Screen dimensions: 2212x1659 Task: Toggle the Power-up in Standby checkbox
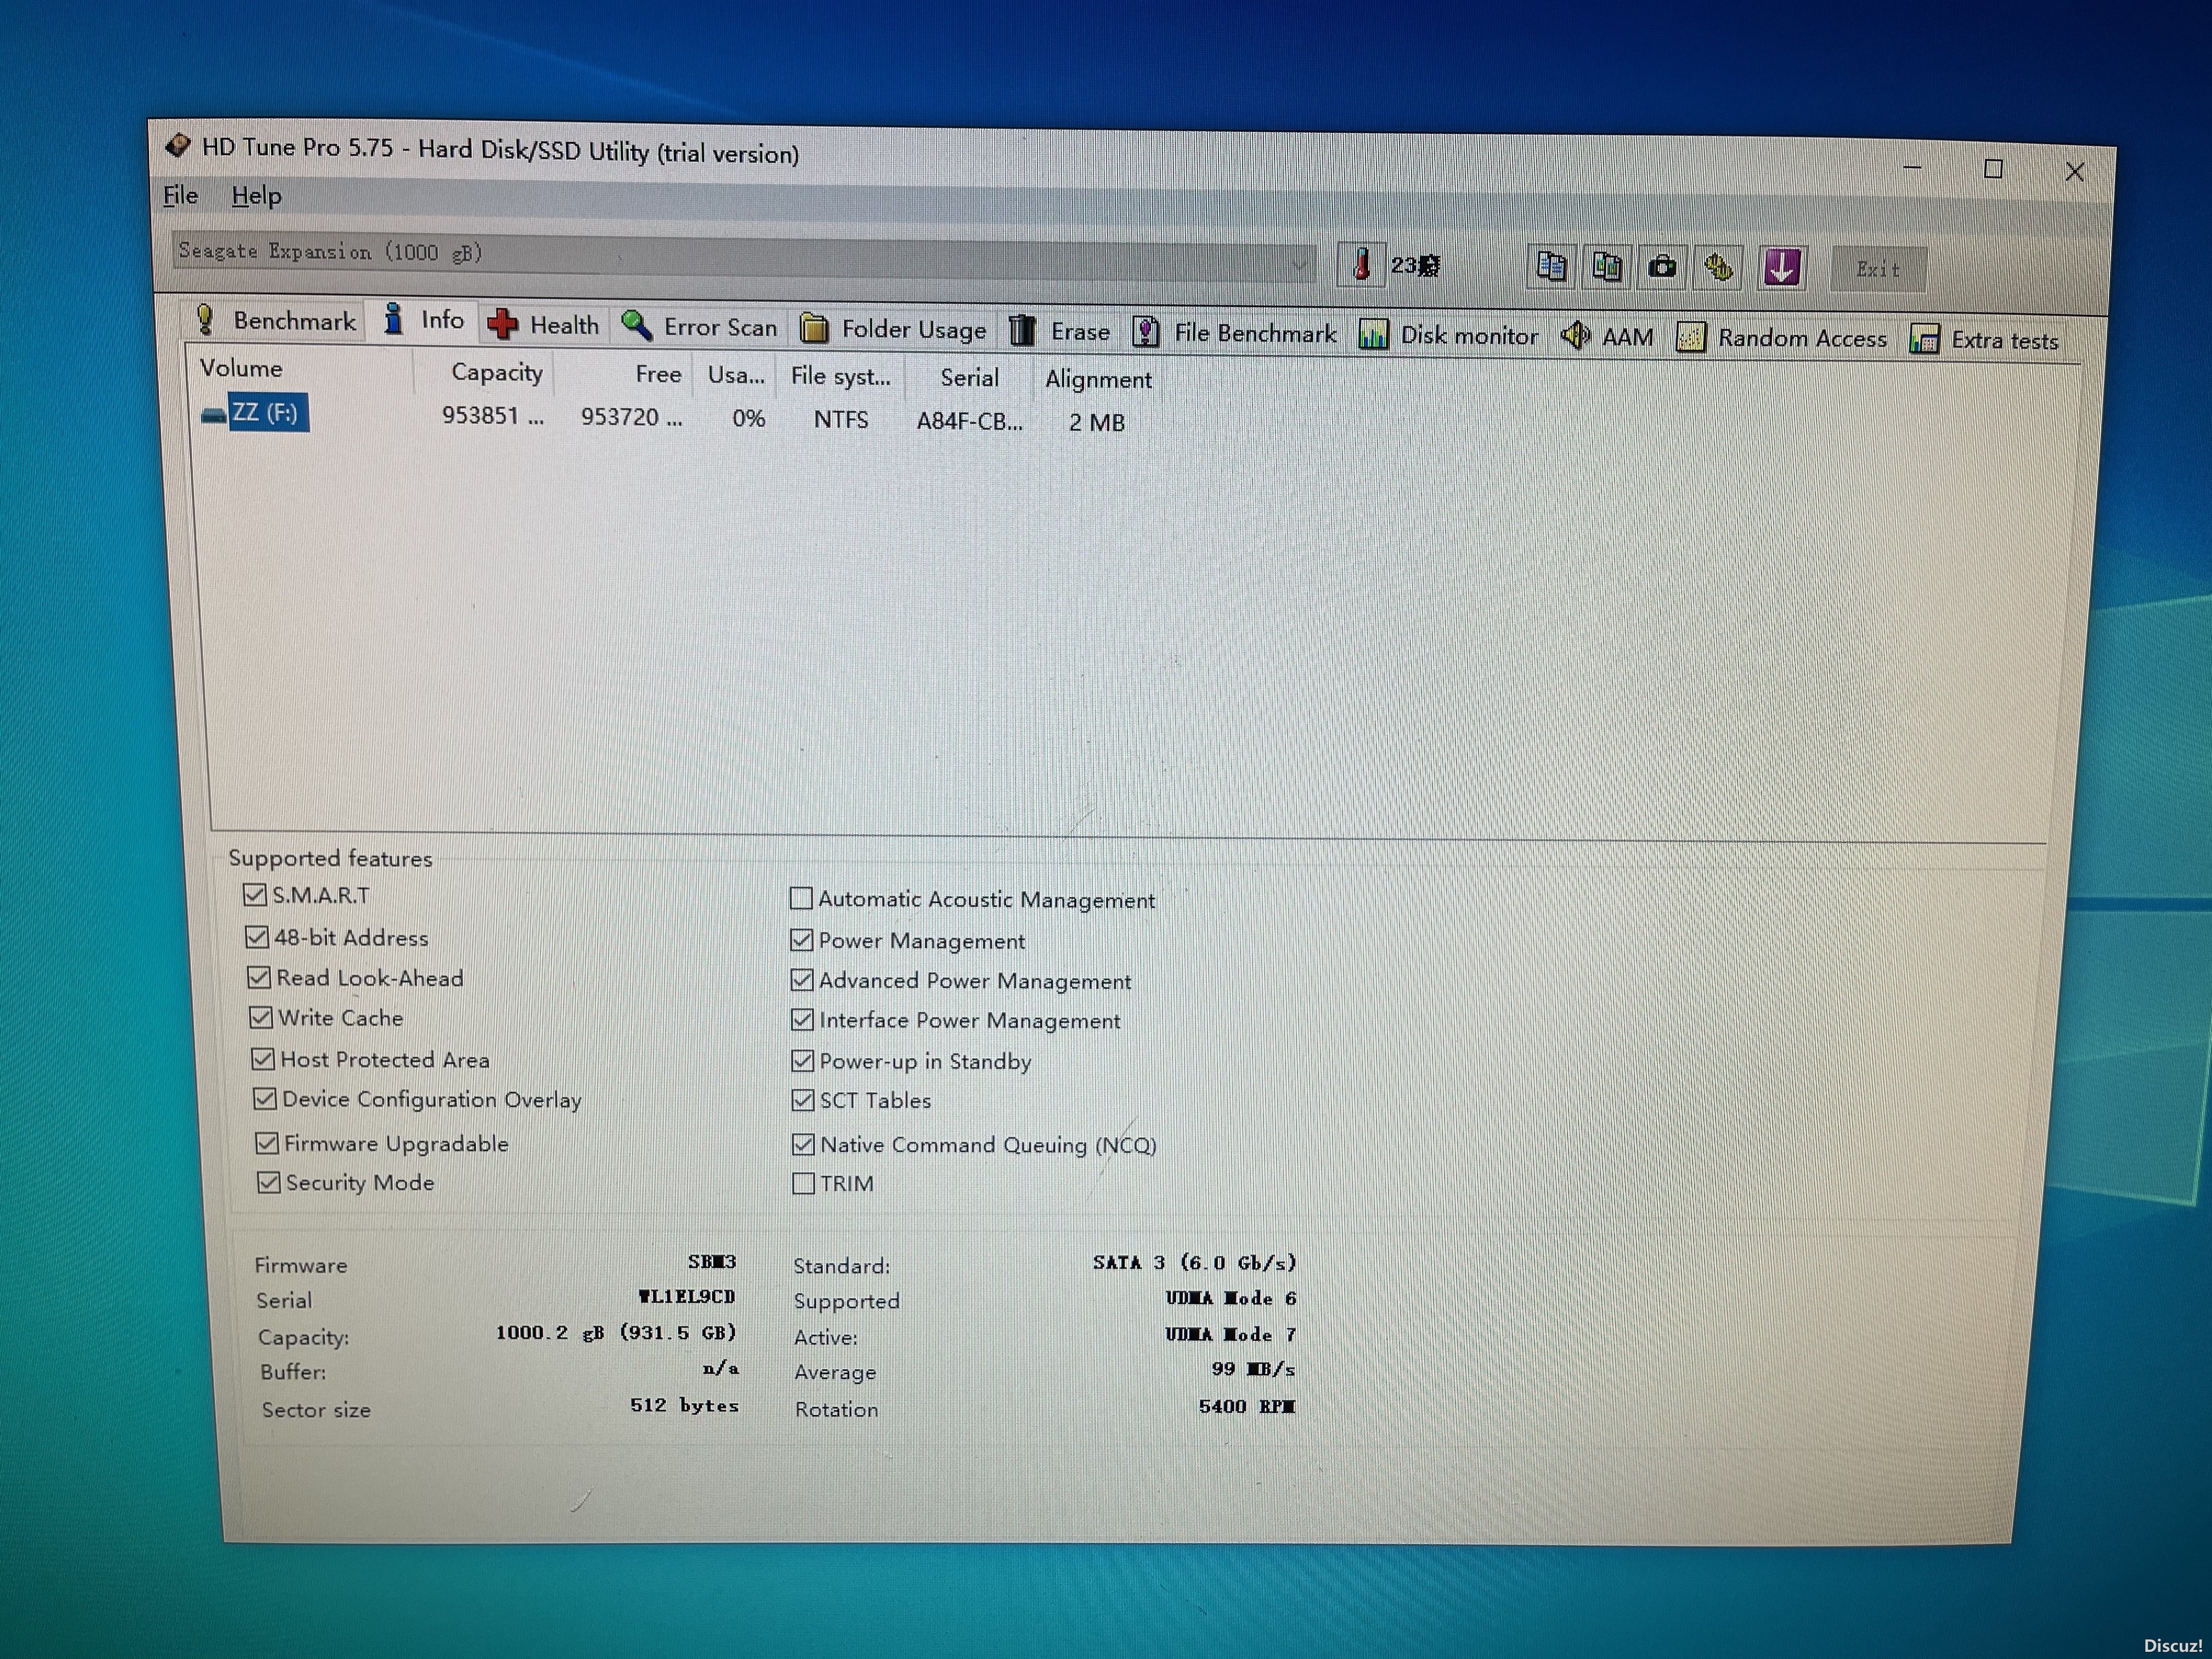pyautogui.click(x=803, y=1060)
